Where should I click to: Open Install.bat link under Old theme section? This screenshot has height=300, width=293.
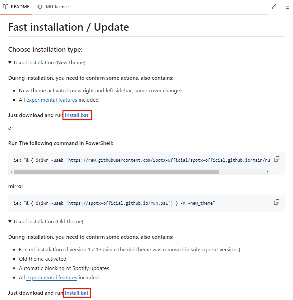pyautogui.click(x=77, y=293)
